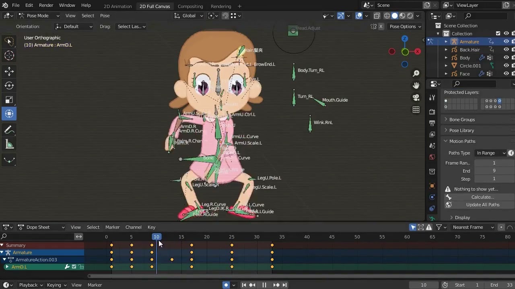Select Wireframe viewport shading
Screen dimensions: 515x289
click(x=387, y=16)
